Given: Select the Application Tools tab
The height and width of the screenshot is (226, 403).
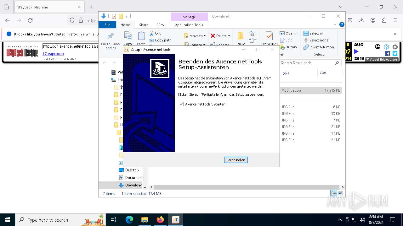Looking at the screenshot, I should pyautogui.click(x=189, y=25).
